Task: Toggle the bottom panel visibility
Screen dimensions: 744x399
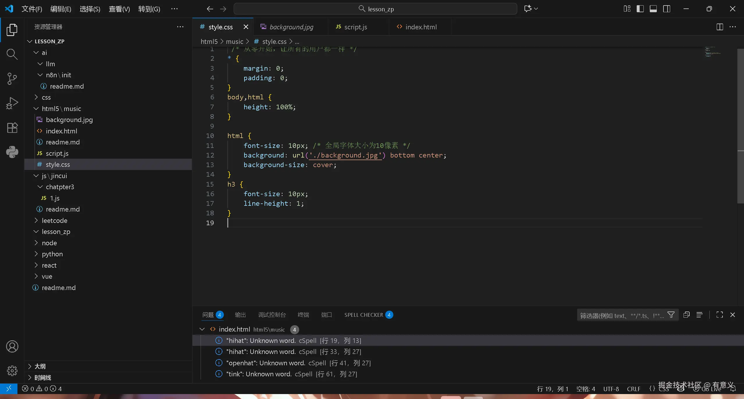Action: (x=653, y=9)
